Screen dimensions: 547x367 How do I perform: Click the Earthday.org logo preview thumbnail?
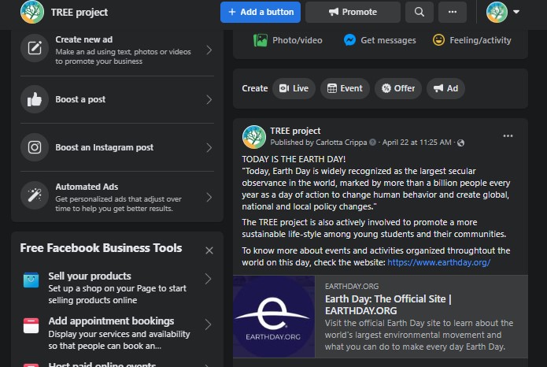(274, 317)
